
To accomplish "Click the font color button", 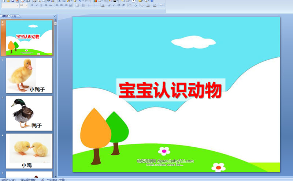I will click(x=103, y=5).
